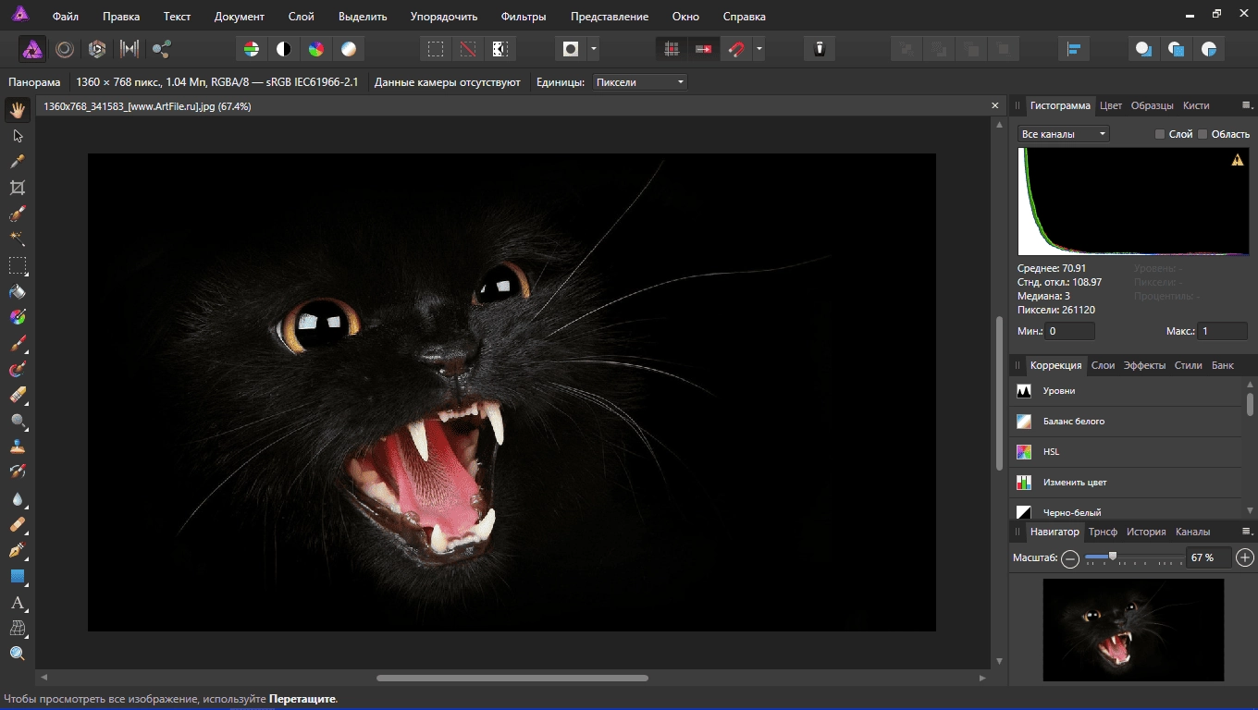Image resolution: width=1258 pixels, height=710 pixels.
Task: Toggle the force pixel alignment button
Action: coord(704,49)
